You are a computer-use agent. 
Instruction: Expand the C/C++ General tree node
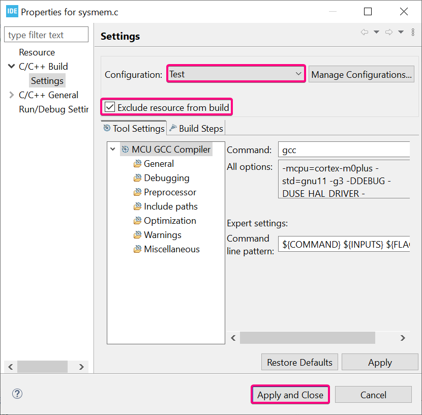pyautogui.click(x=11, y=95)
